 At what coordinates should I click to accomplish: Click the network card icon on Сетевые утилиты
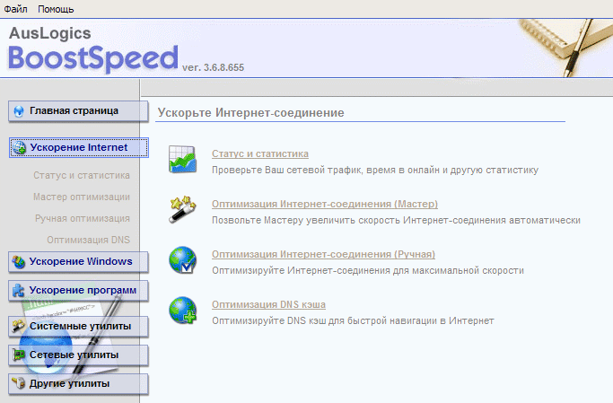pos(18,355)
